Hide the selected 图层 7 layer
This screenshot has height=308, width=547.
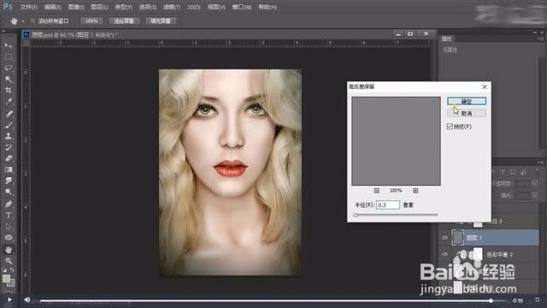444,238
